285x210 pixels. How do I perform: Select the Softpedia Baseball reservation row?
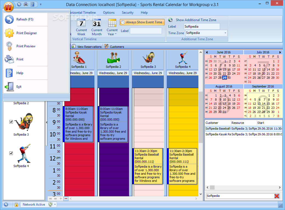point(244,129)
